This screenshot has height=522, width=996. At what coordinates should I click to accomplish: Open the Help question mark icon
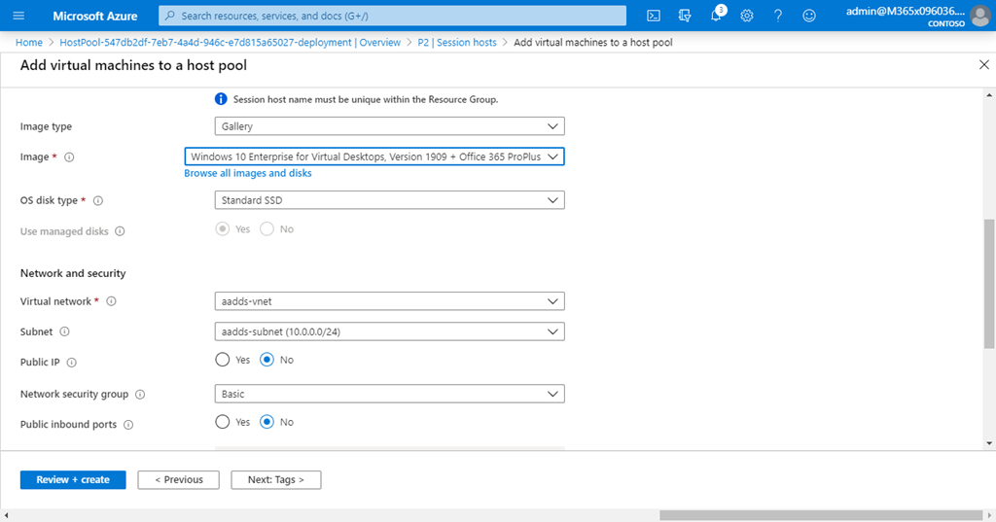(778, 16)
